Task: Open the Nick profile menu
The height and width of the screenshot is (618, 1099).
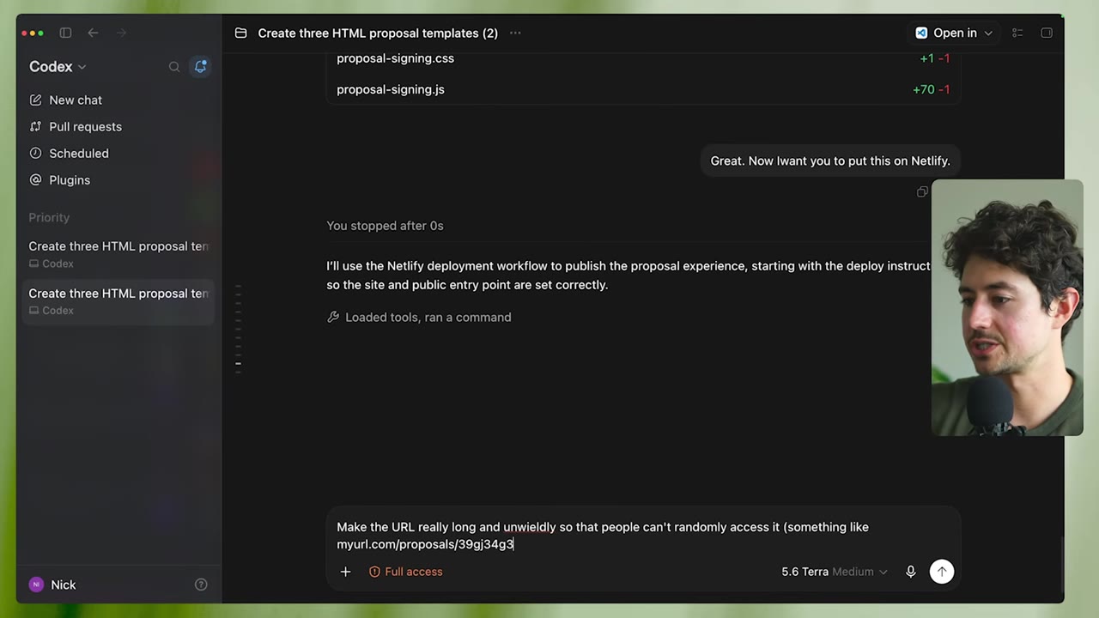Action: (x=52, y=585)
